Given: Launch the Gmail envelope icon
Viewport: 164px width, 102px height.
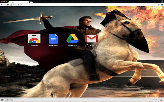Looking at the screenshot, I should click(92, 39).
